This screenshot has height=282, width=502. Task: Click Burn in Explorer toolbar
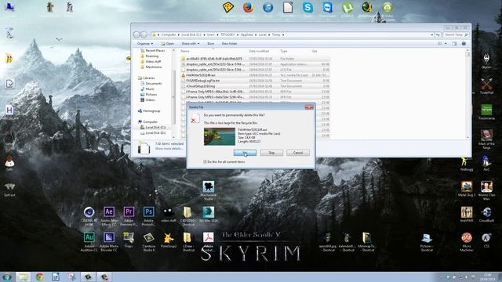pyautogui.click(x=211, y=44)
